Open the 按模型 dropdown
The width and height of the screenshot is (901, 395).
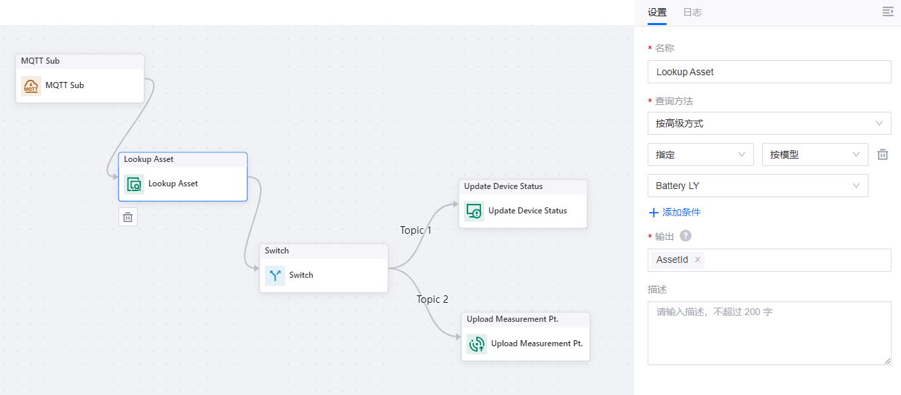815,154
